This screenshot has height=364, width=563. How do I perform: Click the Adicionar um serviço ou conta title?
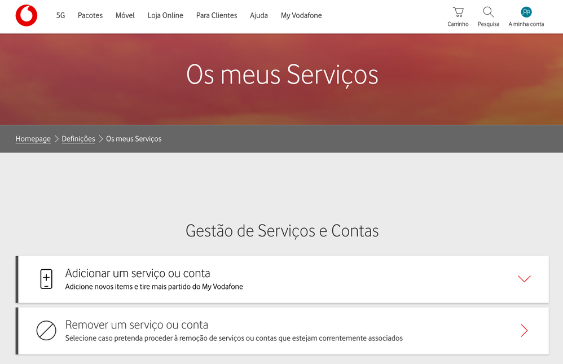pos(138,273)
